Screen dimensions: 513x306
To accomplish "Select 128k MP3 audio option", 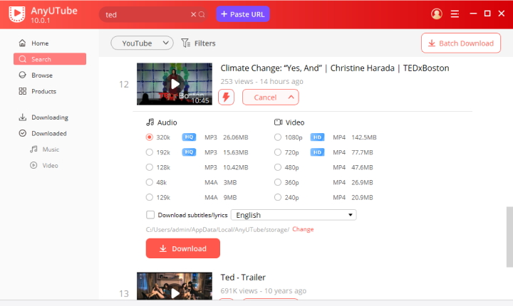I will [150, 167].
